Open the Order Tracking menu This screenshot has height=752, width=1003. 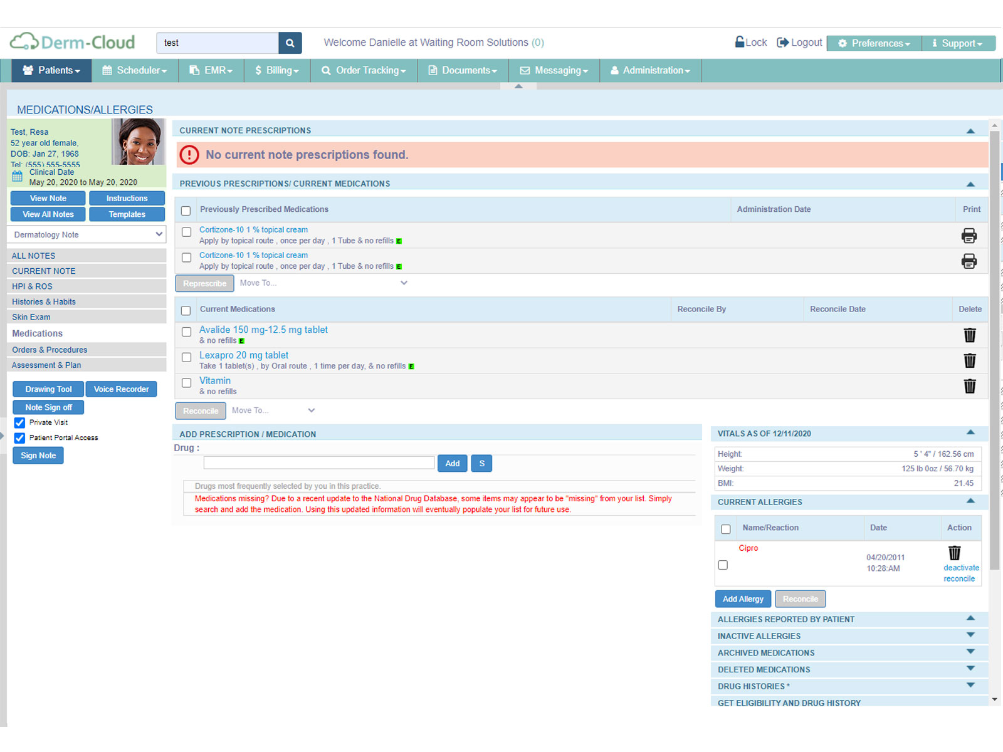coord(364,70)
